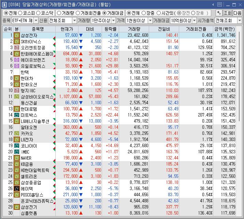The height and width of the screenshot is (219, 244).
Task: Click the 동신건설 stock name
Action: pos(29,103)
